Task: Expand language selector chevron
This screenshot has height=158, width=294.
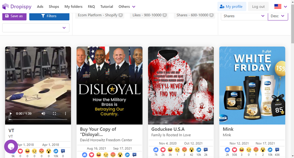Action: (x=285, y=7)
